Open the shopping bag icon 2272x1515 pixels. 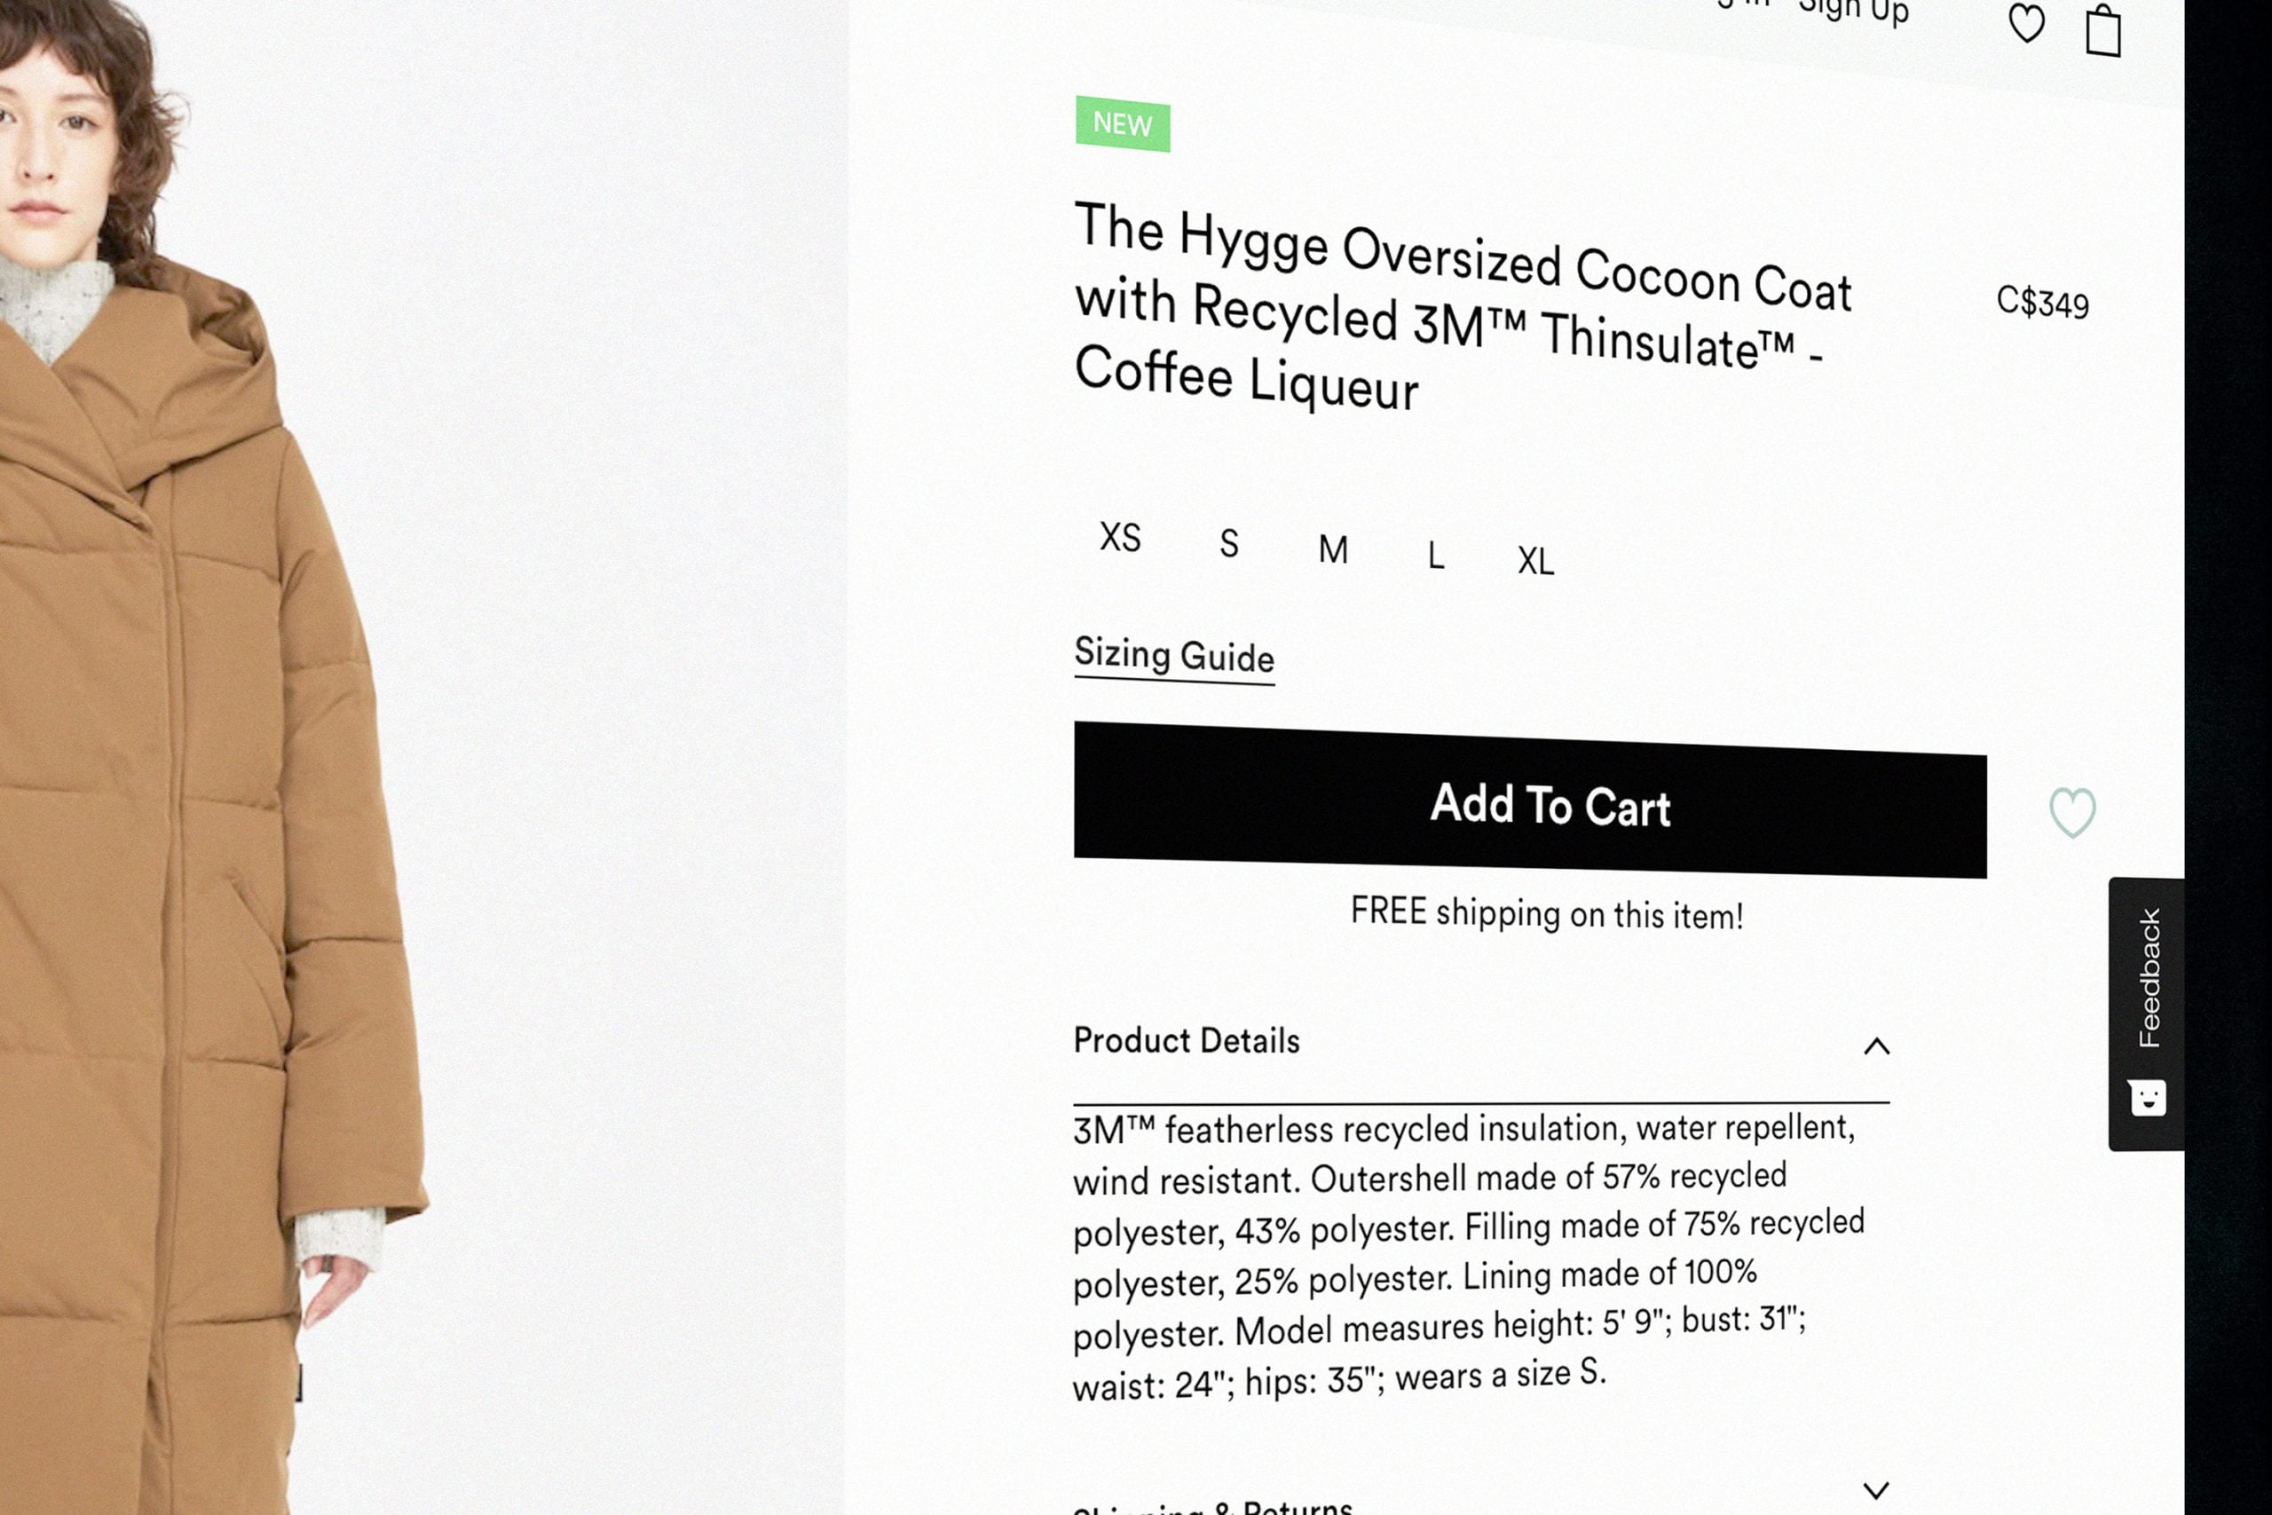2103,29
